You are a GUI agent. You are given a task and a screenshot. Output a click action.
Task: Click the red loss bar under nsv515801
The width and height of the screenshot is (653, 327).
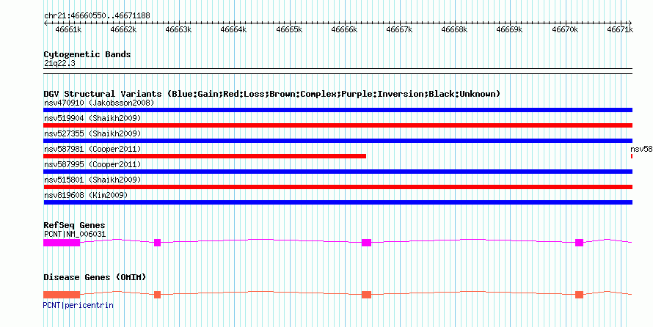click(338, 187)
